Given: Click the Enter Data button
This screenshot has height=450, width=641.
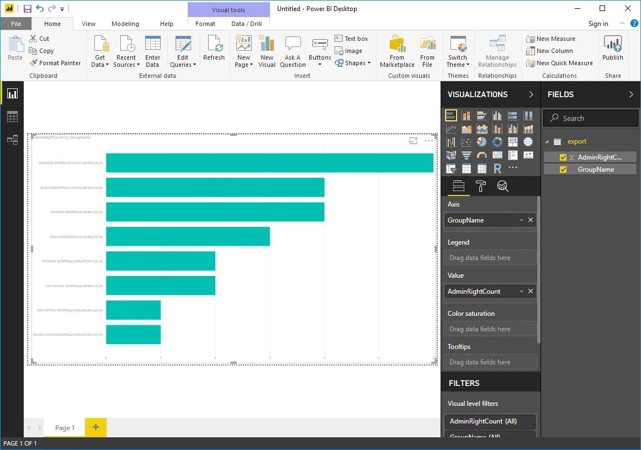Looking at the screenshot, I should [x=152, y=51].
